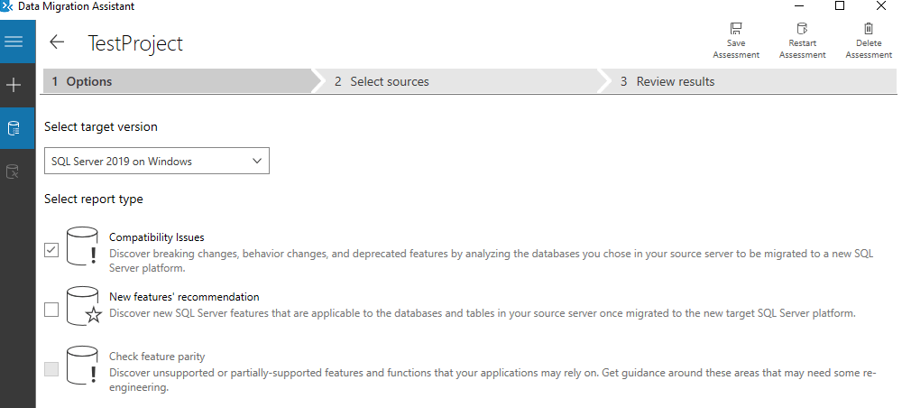902x408 pixels.
Task: Click the dropdown chevron arrow for target version
Action: point(256,162)
